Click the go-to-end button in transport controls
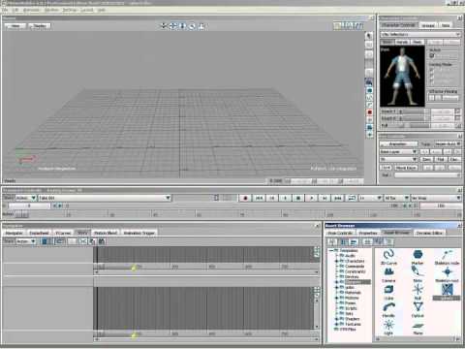Image resolution: width=465 pixels, height=349 pixels. click(x=338, y=198)
